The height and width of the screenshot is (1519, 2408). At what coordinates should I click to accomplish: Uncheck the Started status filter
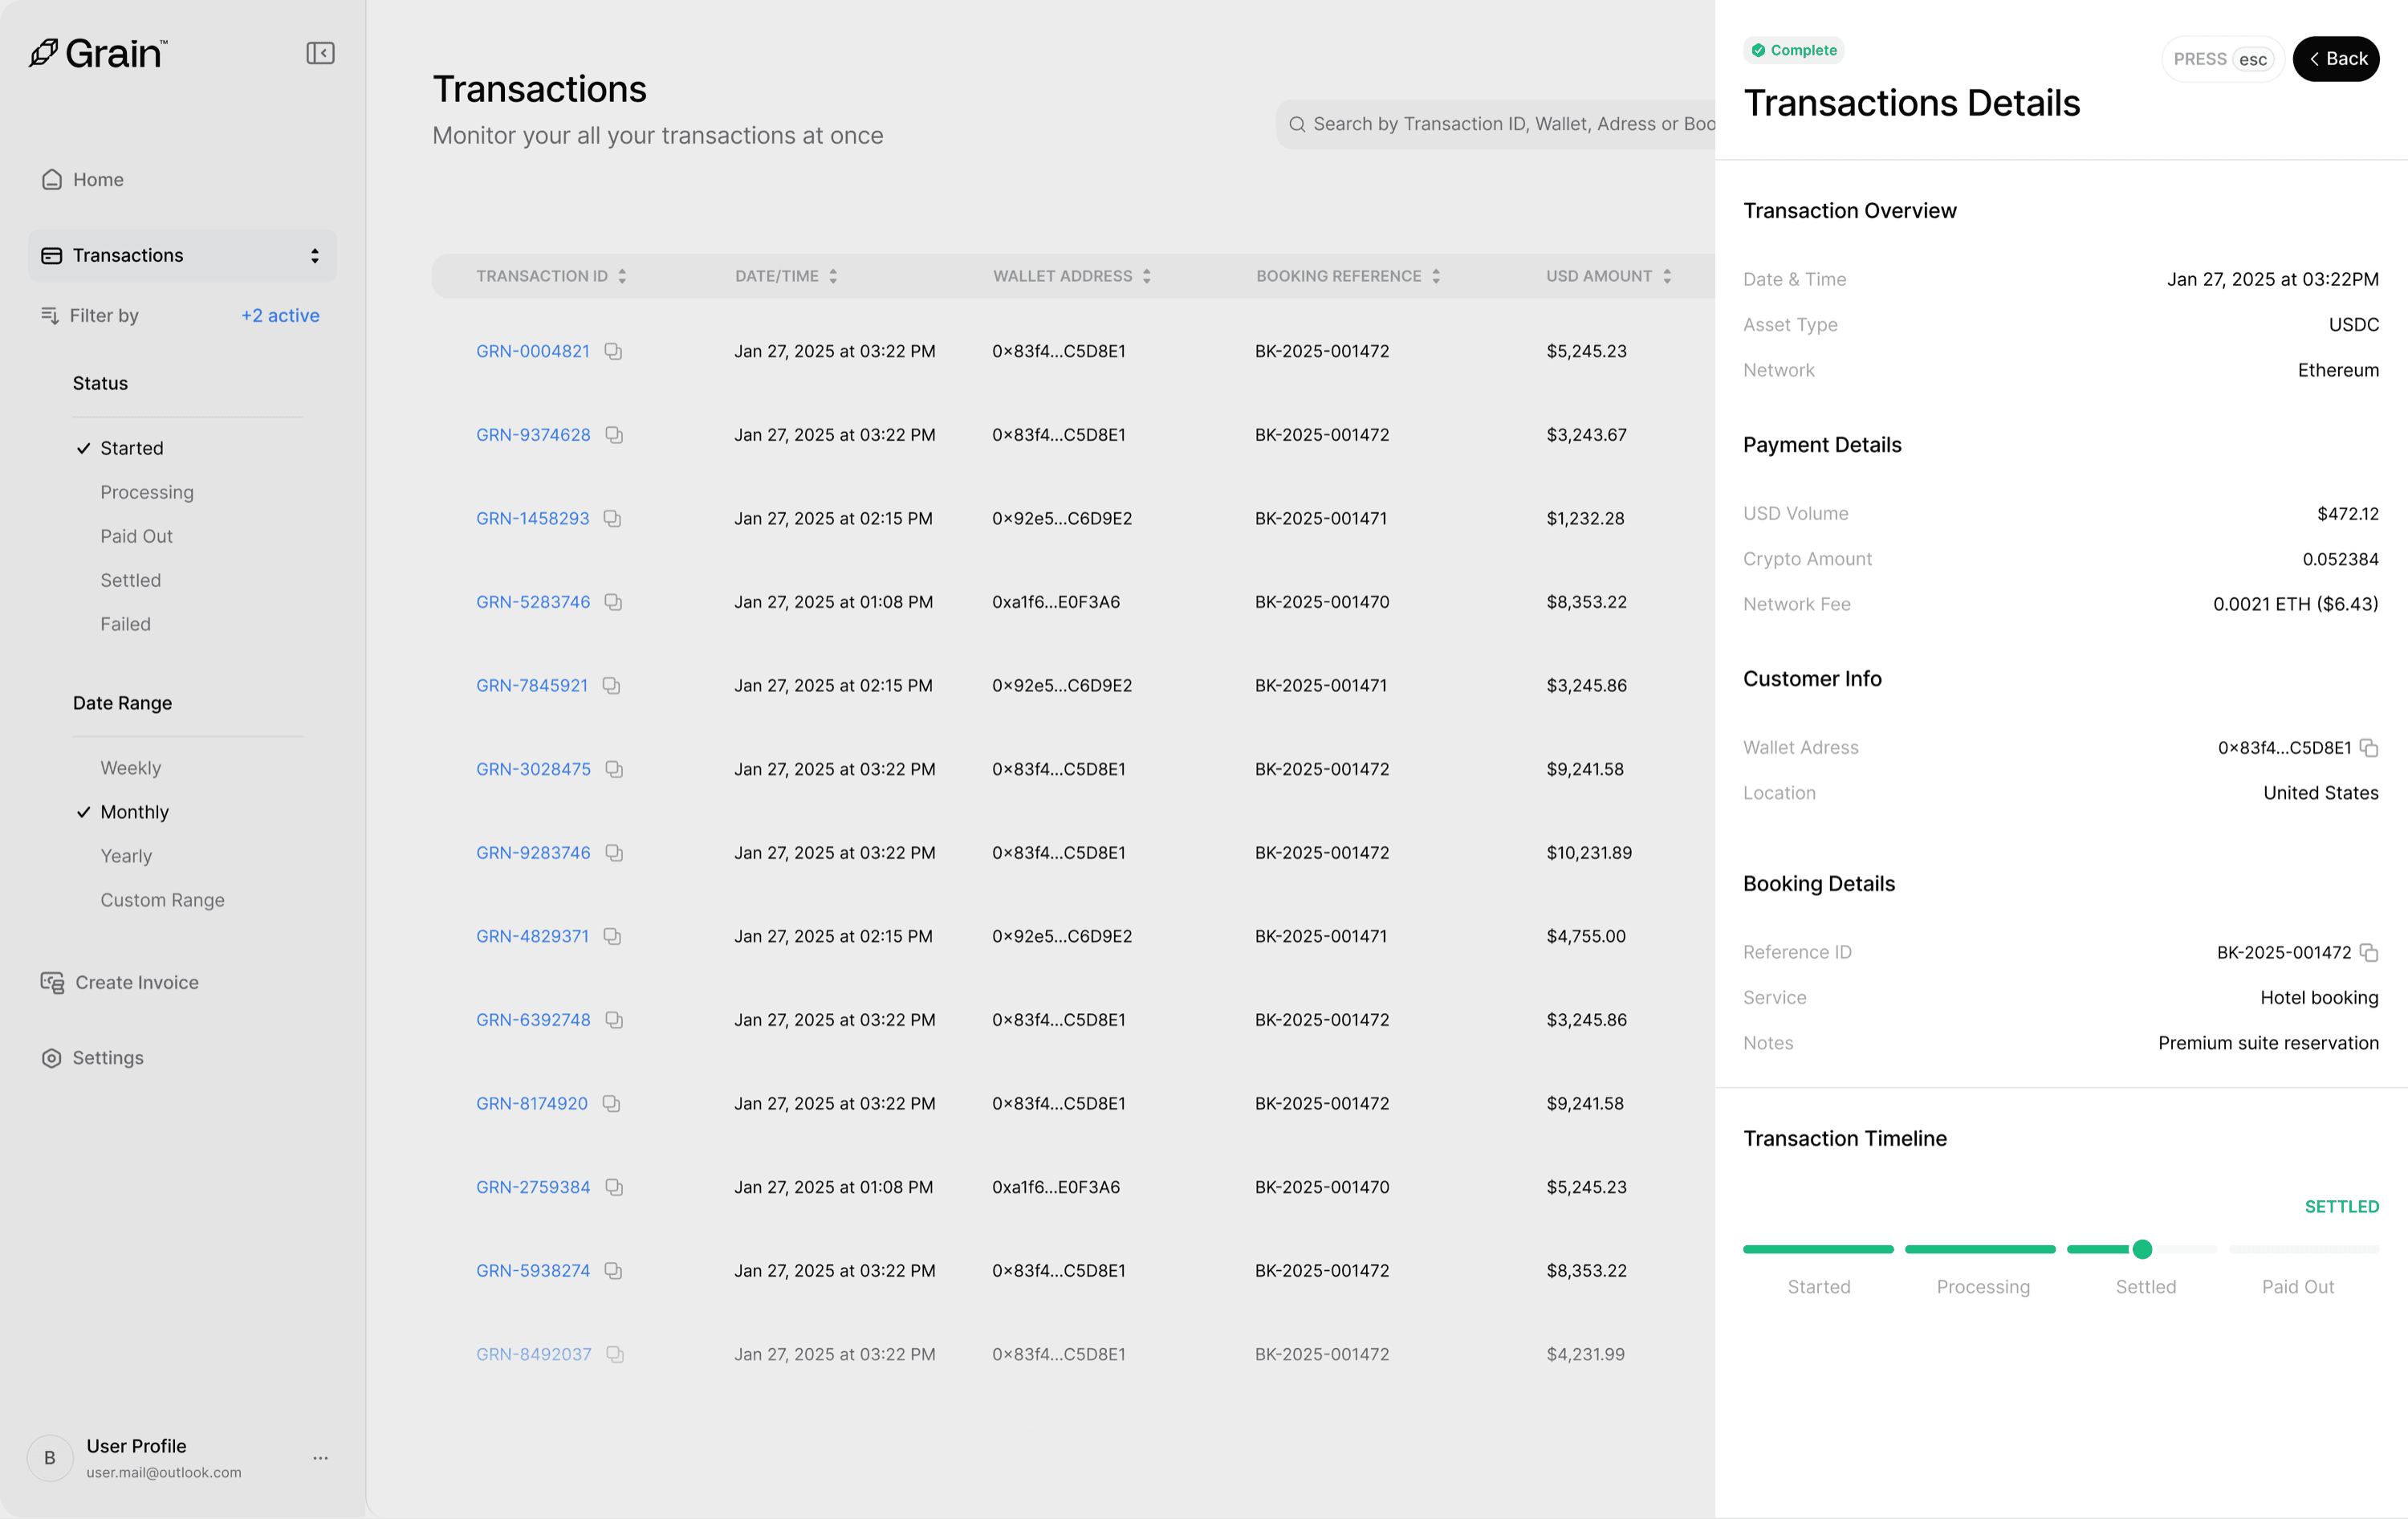(131, 448)
